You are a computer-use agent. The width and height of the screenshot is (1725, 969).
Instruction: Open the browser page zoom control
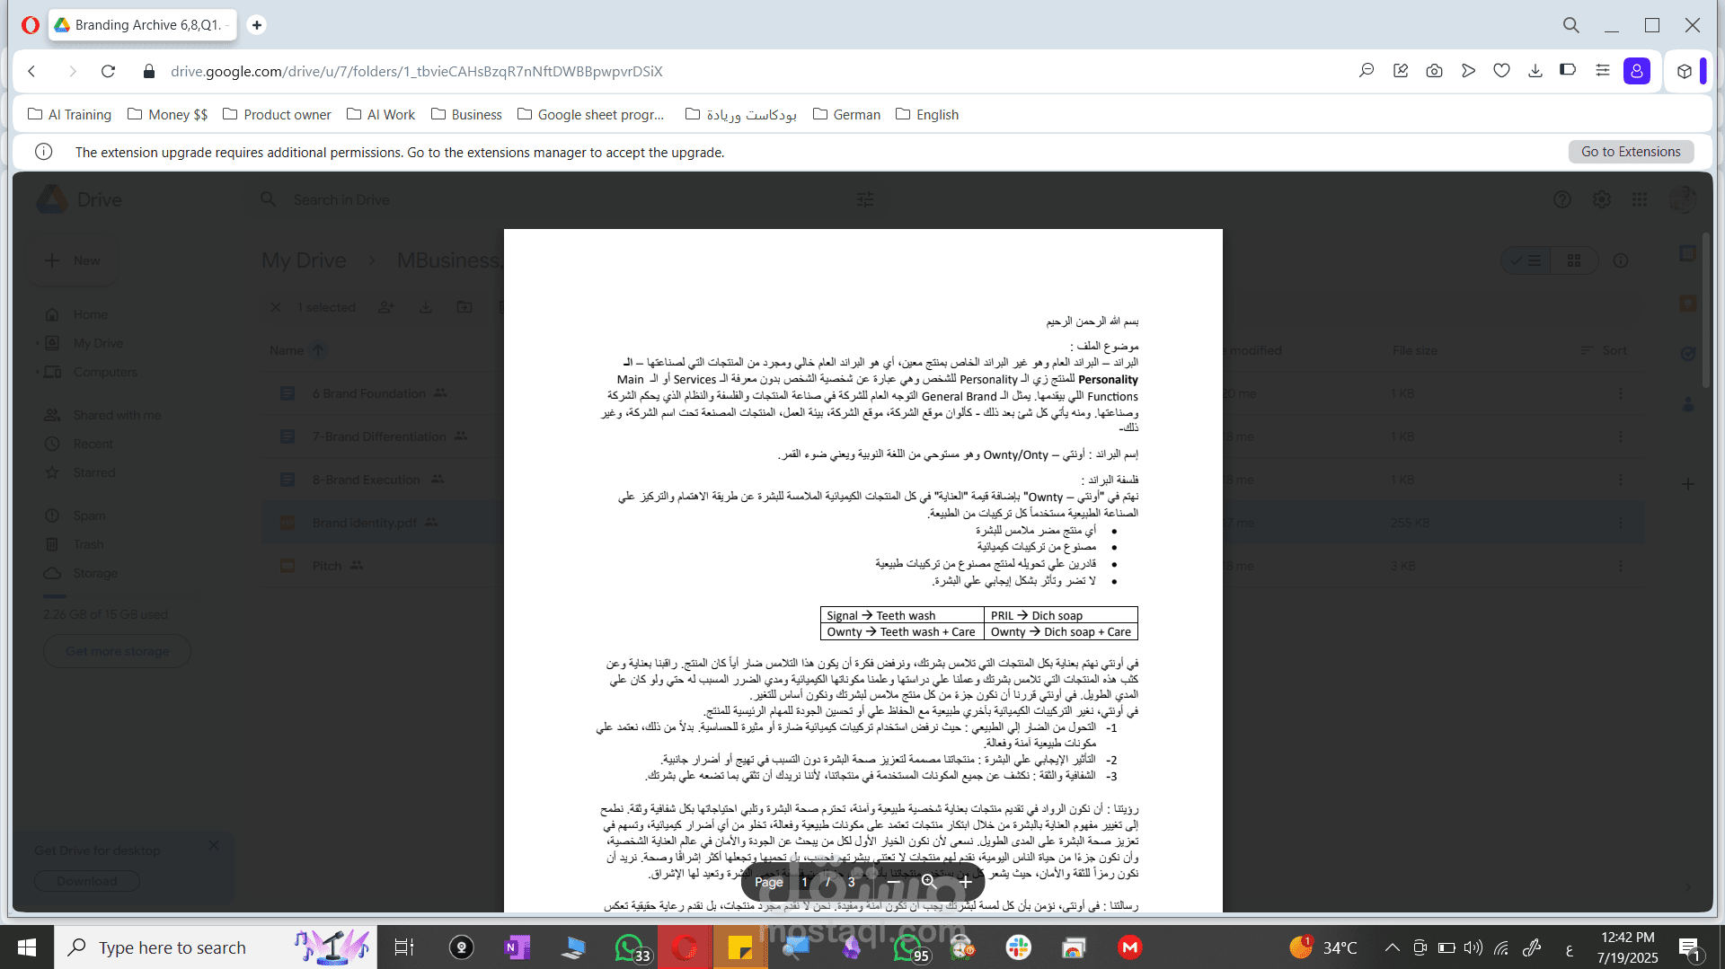pos(1367,71)
